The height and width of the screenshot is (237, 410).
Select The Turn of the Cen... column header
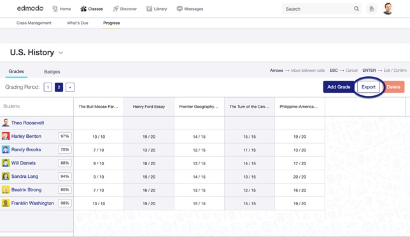[x=249, y=107]
